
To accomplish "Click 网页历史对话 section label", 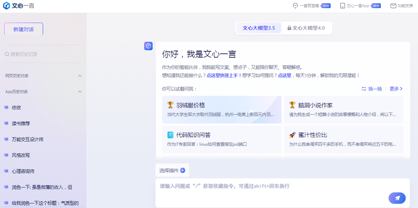I will [17, 76].
